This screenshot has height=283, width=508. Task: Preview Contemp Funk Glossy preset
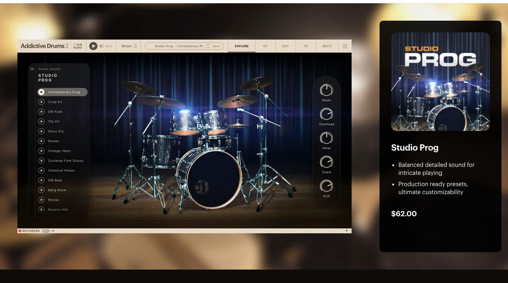click(41, 161)
